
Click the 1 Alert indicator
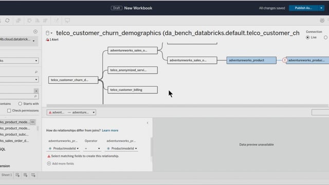click(x=52, y=40)
